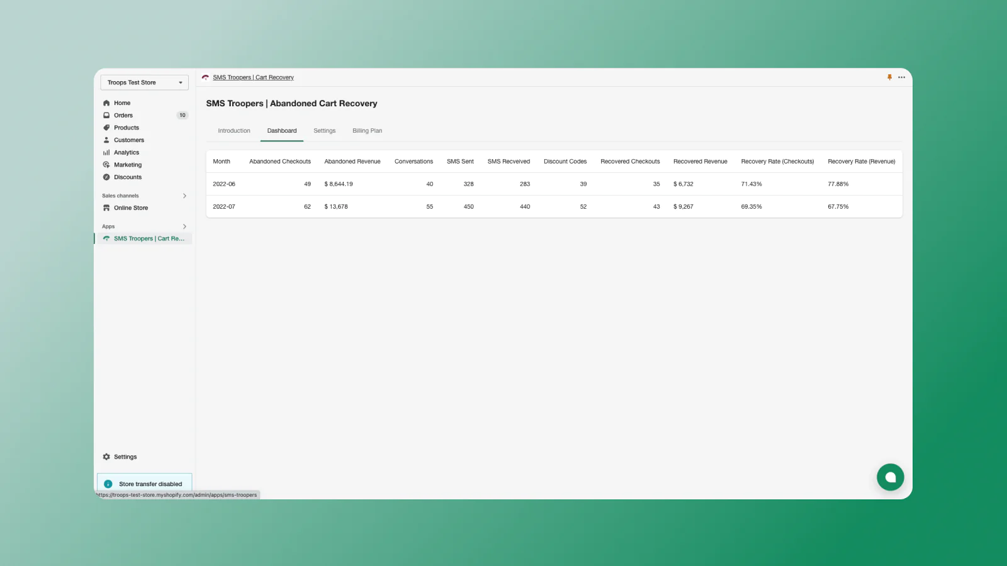Click the Online Store storefront icon
Viewport: 1007px width, 566px height.
point(106,208)
